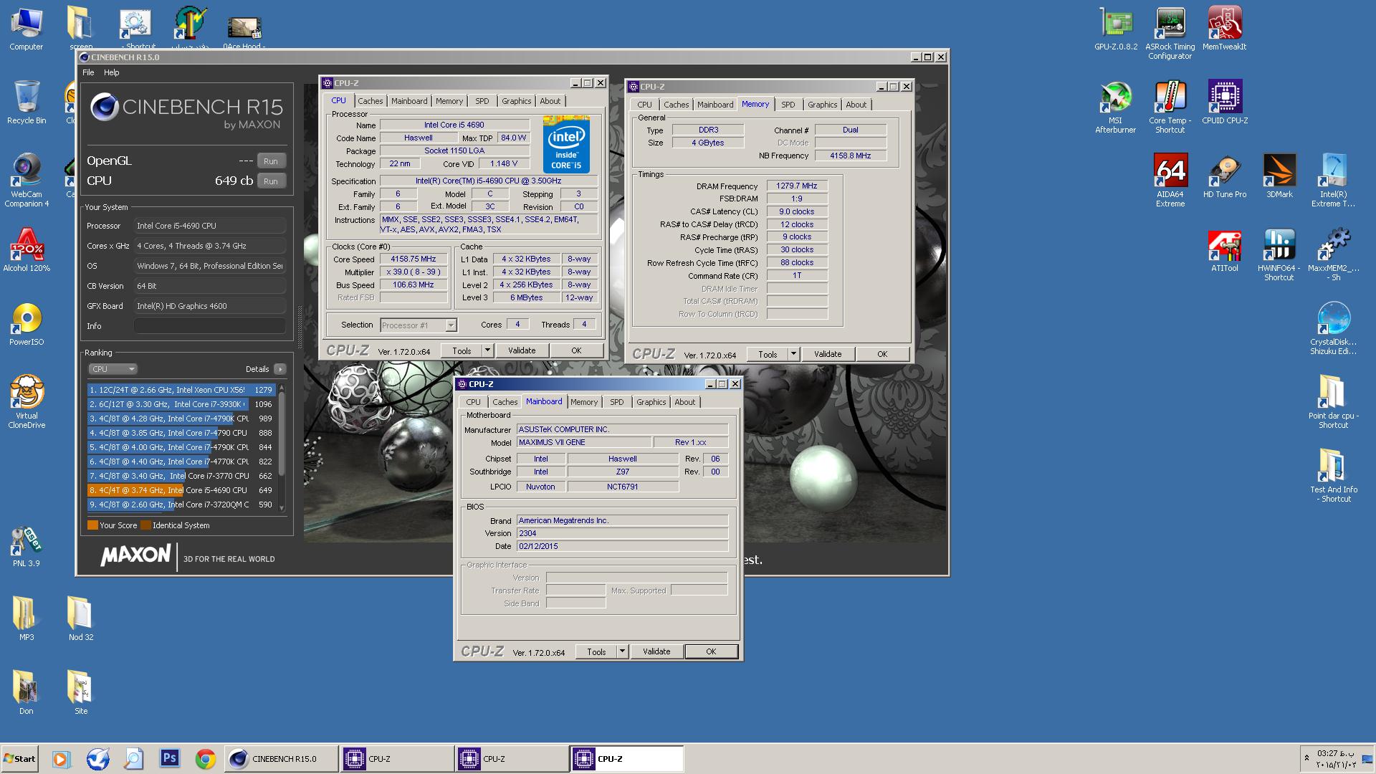Launch AIDA64 Extreme icon
The image size is (1376, 774).
(x=1170, y=181)
